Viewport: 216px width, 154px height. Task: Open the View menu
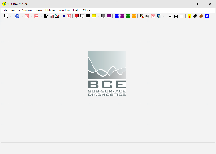click(39, 10)
